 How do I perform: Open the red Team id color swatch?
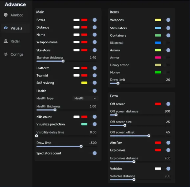pyautogui.click(x=84, y=75)
